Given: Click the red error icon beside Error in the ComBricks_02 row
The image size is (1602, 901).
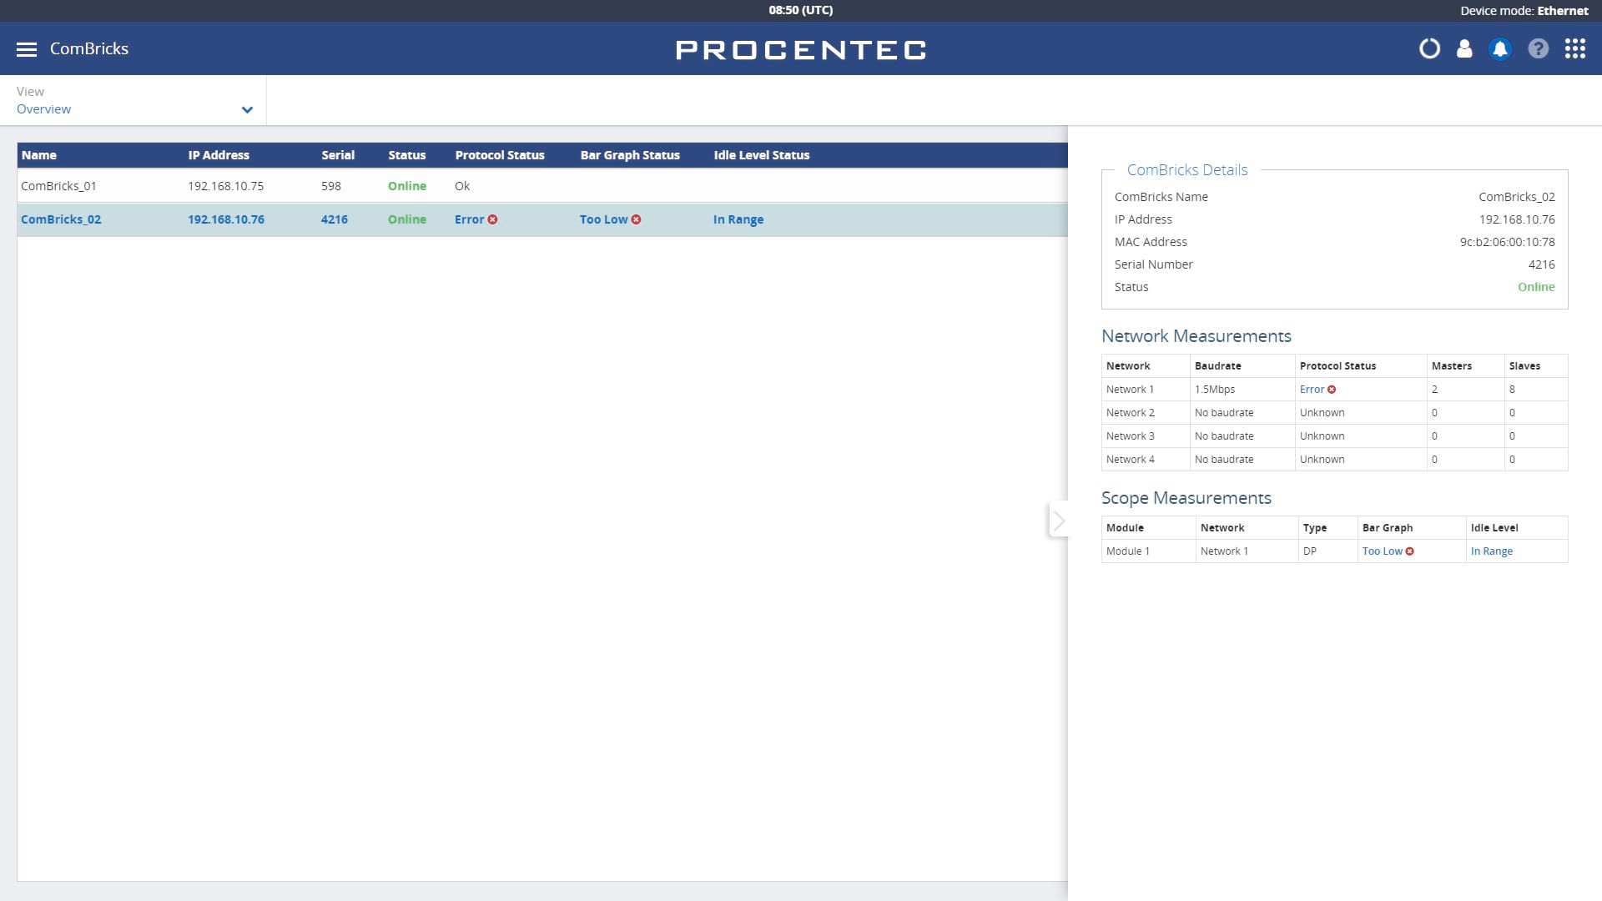Looking at the screenshot, I should pos(492,219).
